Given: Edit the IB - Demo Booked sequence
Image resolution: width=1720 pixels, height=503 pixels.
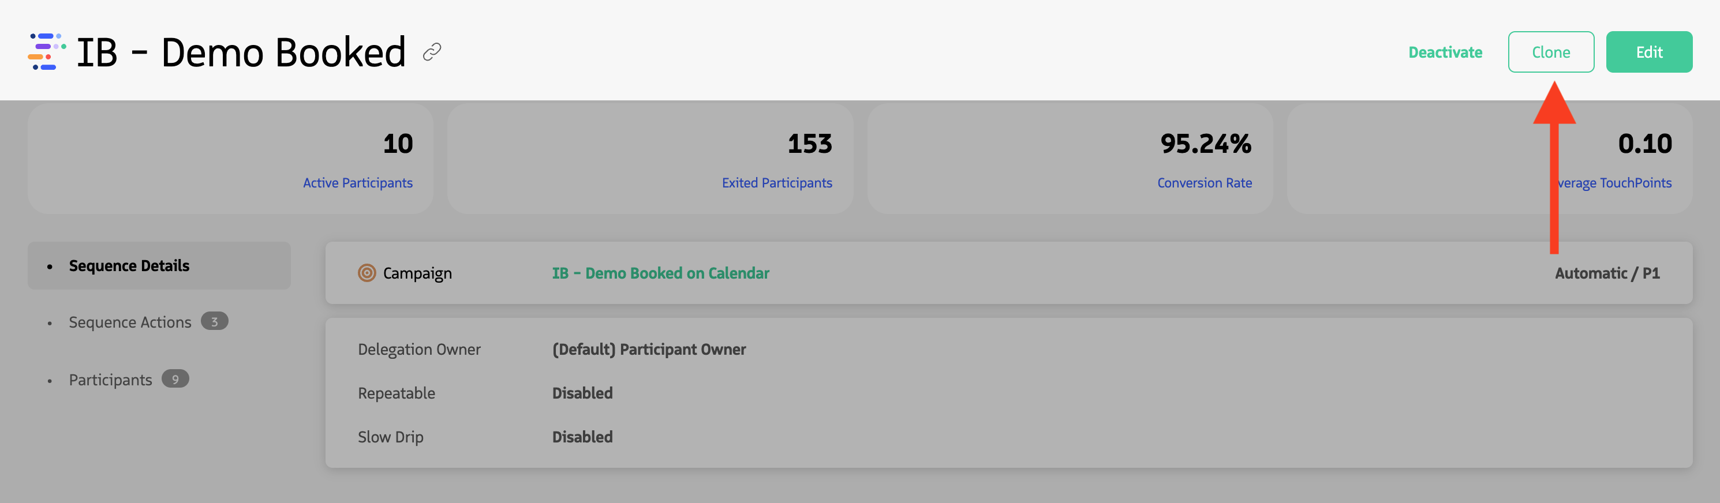Looking at the screenshot, I should [1648, 51].
